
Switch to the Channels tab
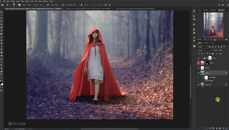point(206,43)
